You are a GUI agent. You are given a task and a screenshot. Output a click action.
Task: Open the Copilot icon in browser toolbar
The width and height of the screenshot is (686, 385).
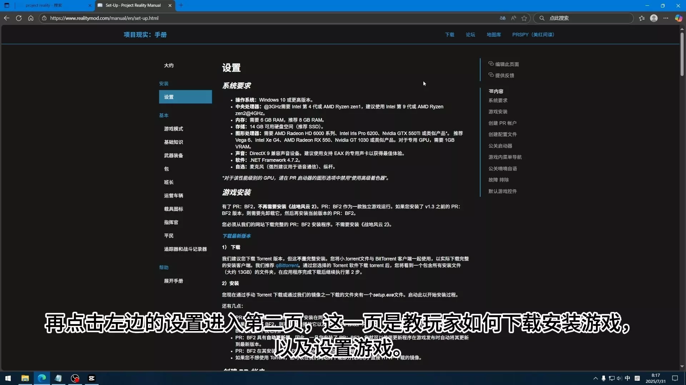coord(678,18)
